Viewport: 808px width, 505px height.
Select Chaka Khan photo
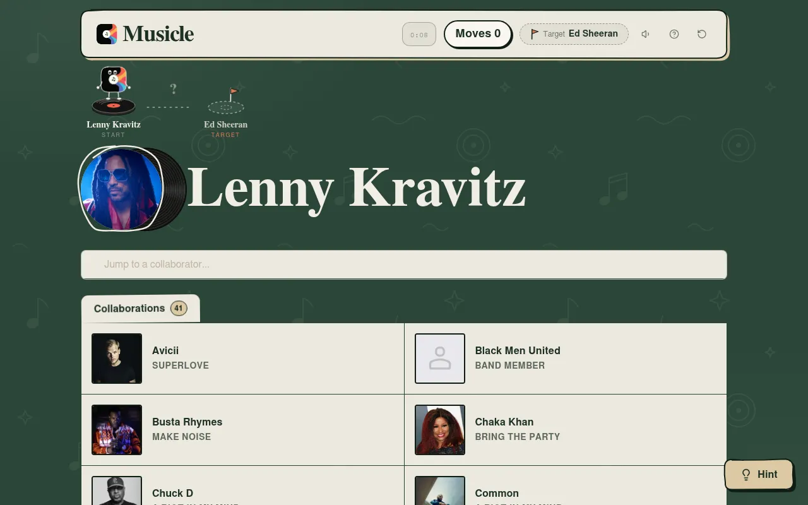(x=440, y=430)
